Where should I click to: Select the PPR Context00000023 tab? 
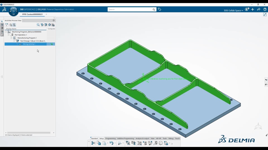pyautogui.click(x=32, y=14)
